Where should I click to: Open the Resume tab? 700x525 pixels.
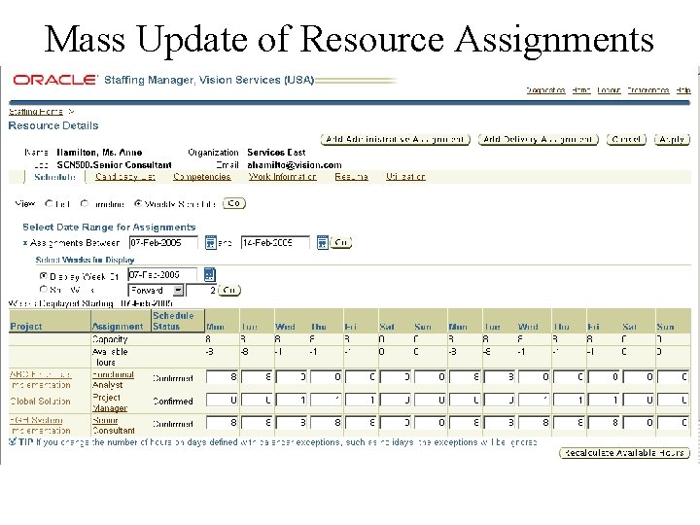tap(351, 177)
